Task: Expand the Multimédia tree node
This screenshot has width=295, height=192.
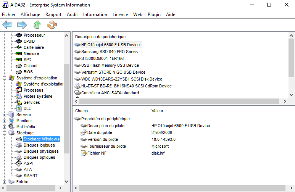Action: (x=5, y=127)
